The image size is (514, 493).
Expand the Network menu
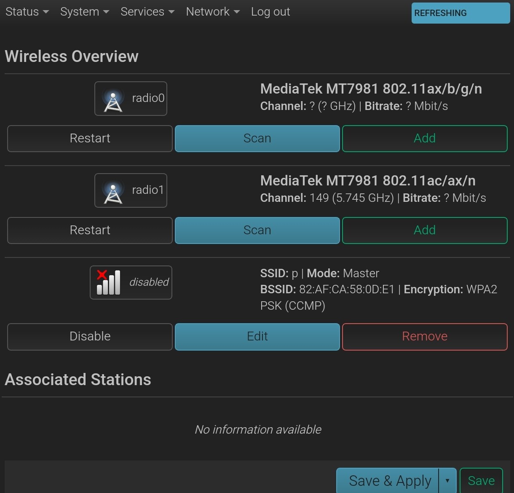[212, 12]
